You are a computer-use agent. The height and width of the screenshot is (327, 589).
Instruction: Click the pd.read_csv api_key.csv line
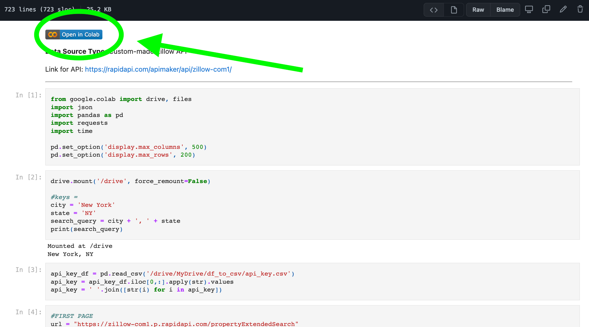pyautogui.click(x=173, y=274)
